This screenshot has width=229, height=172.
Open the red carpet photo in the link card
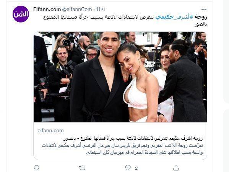120,77
